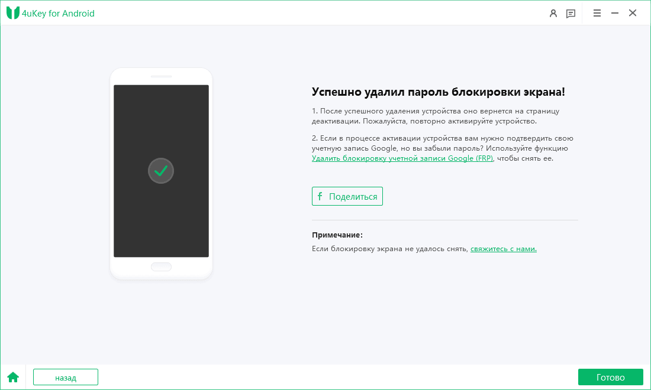651x390 pixels.
Task: Select the 4uKey brand mark in the header
Action: click(13, 12)
